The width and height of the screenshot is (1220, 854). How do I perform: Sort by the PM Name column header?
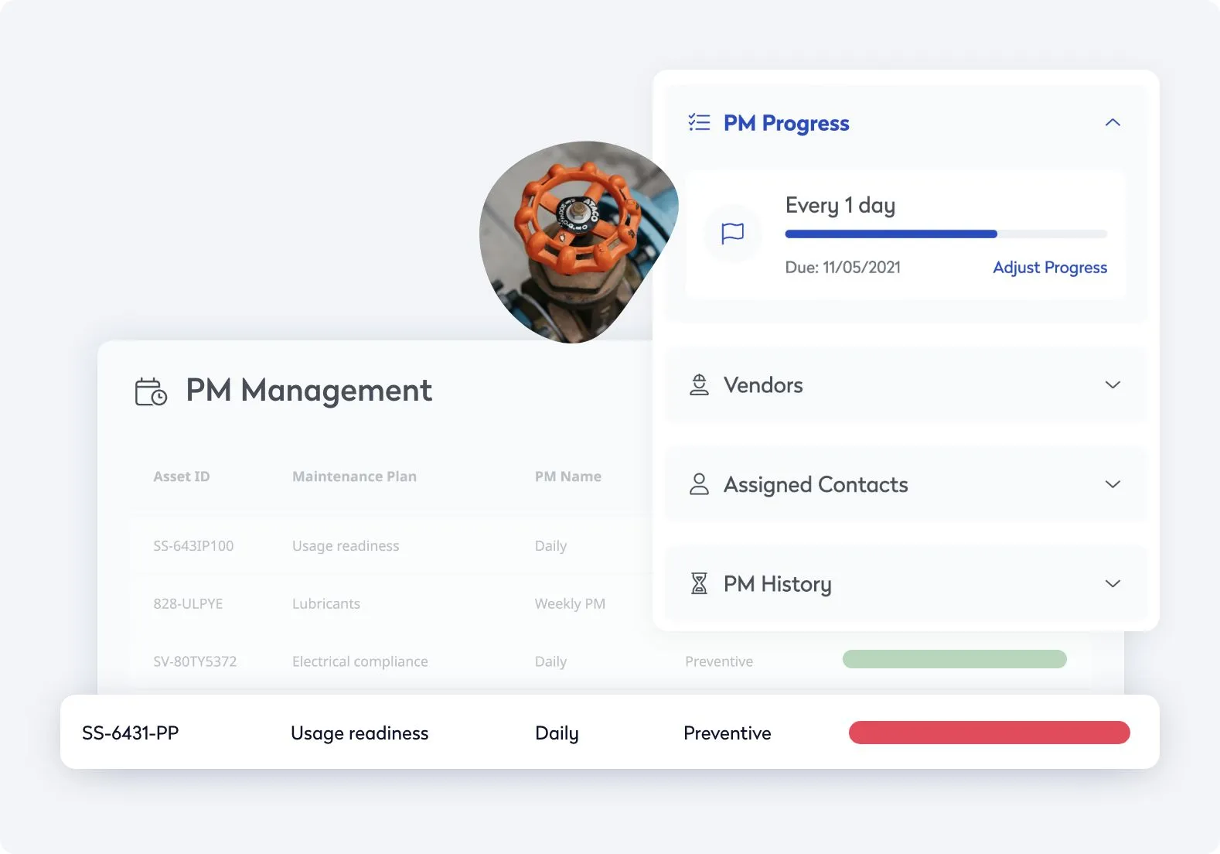[568, 477]
